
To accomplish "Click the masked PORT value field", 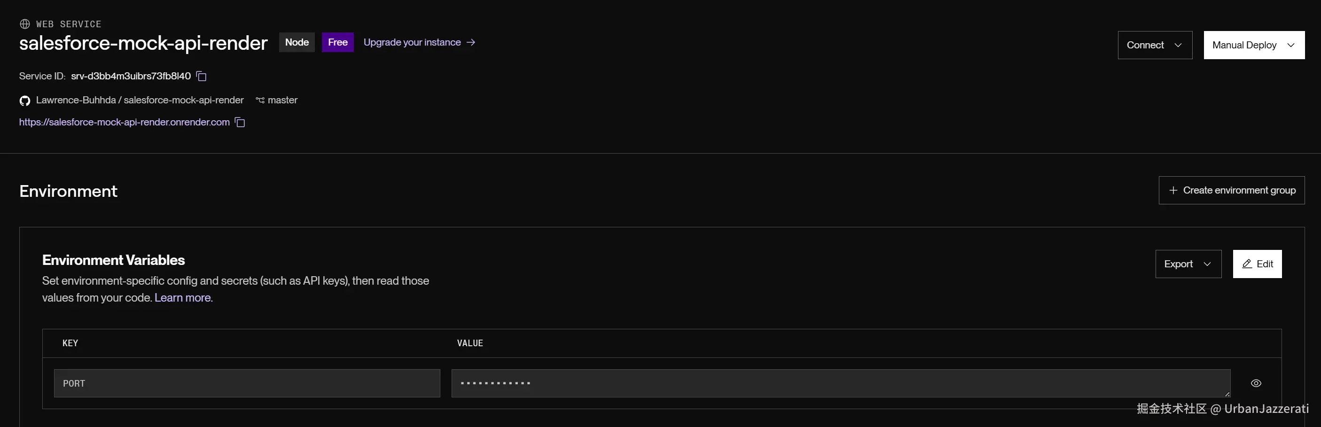I will click(x=840, y=383).
